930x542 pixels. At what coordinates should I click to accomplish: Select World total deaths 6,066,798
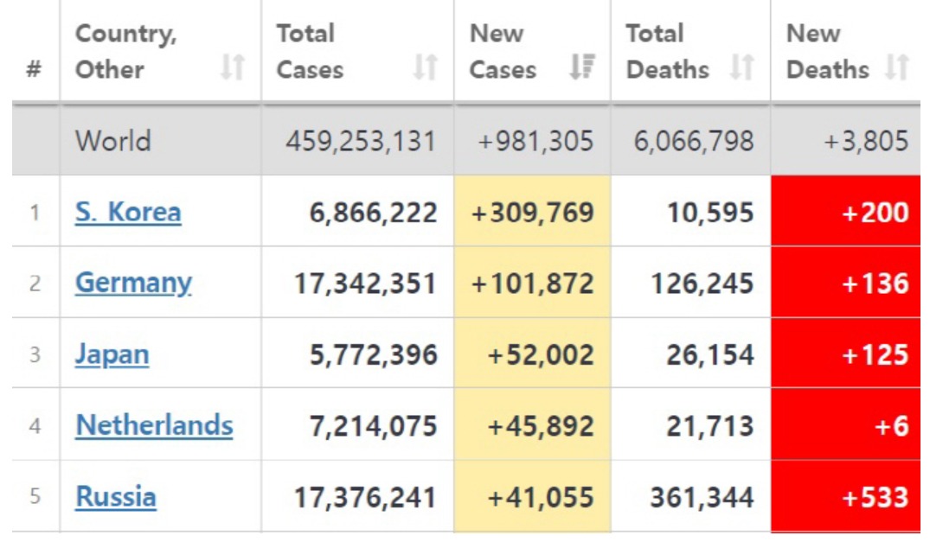pos(694,142)
